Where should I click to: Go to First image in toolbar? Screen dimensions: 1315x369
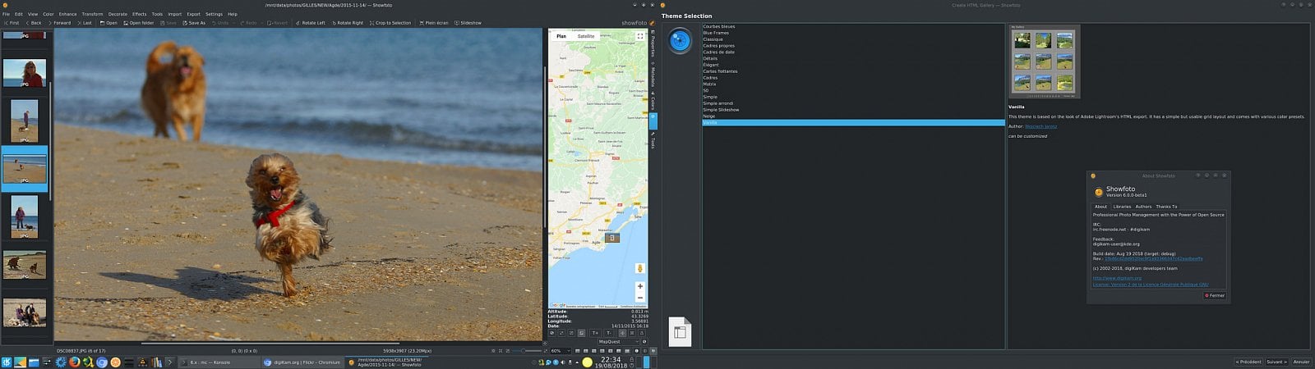[12, 23]
